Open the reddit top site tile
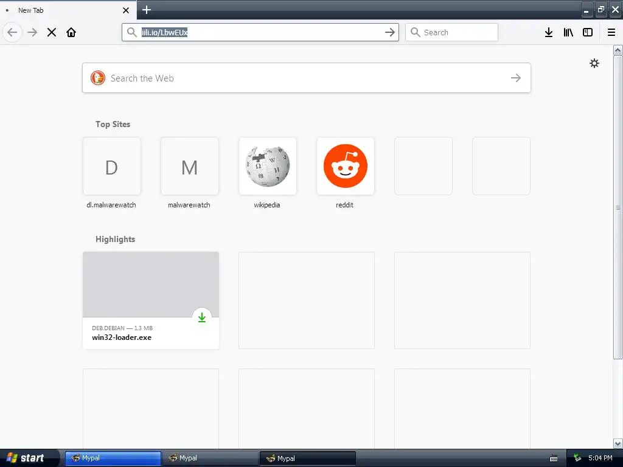The height and width of the screenshot is (467, 623). point(346,166)
